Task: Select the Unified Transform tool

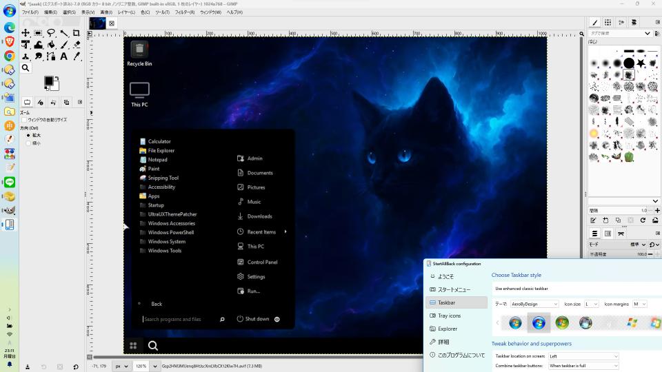Action: click(26, 44)
